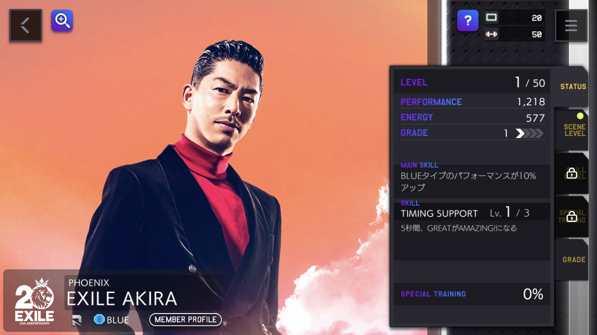Click the R rarity icon below the name
The height and width of the screenshot is (335, 597).
(x=77, y=320)
